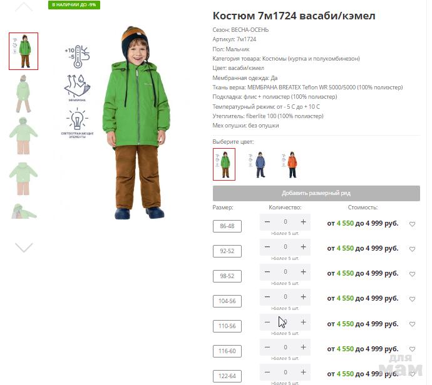Click heart icon for size 92-52
This screenshot has width=432, height=385.
click(412, 249)
